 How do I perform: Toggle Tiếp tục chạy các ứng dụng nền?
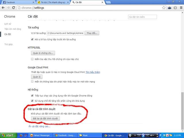[x=32, y=95]
